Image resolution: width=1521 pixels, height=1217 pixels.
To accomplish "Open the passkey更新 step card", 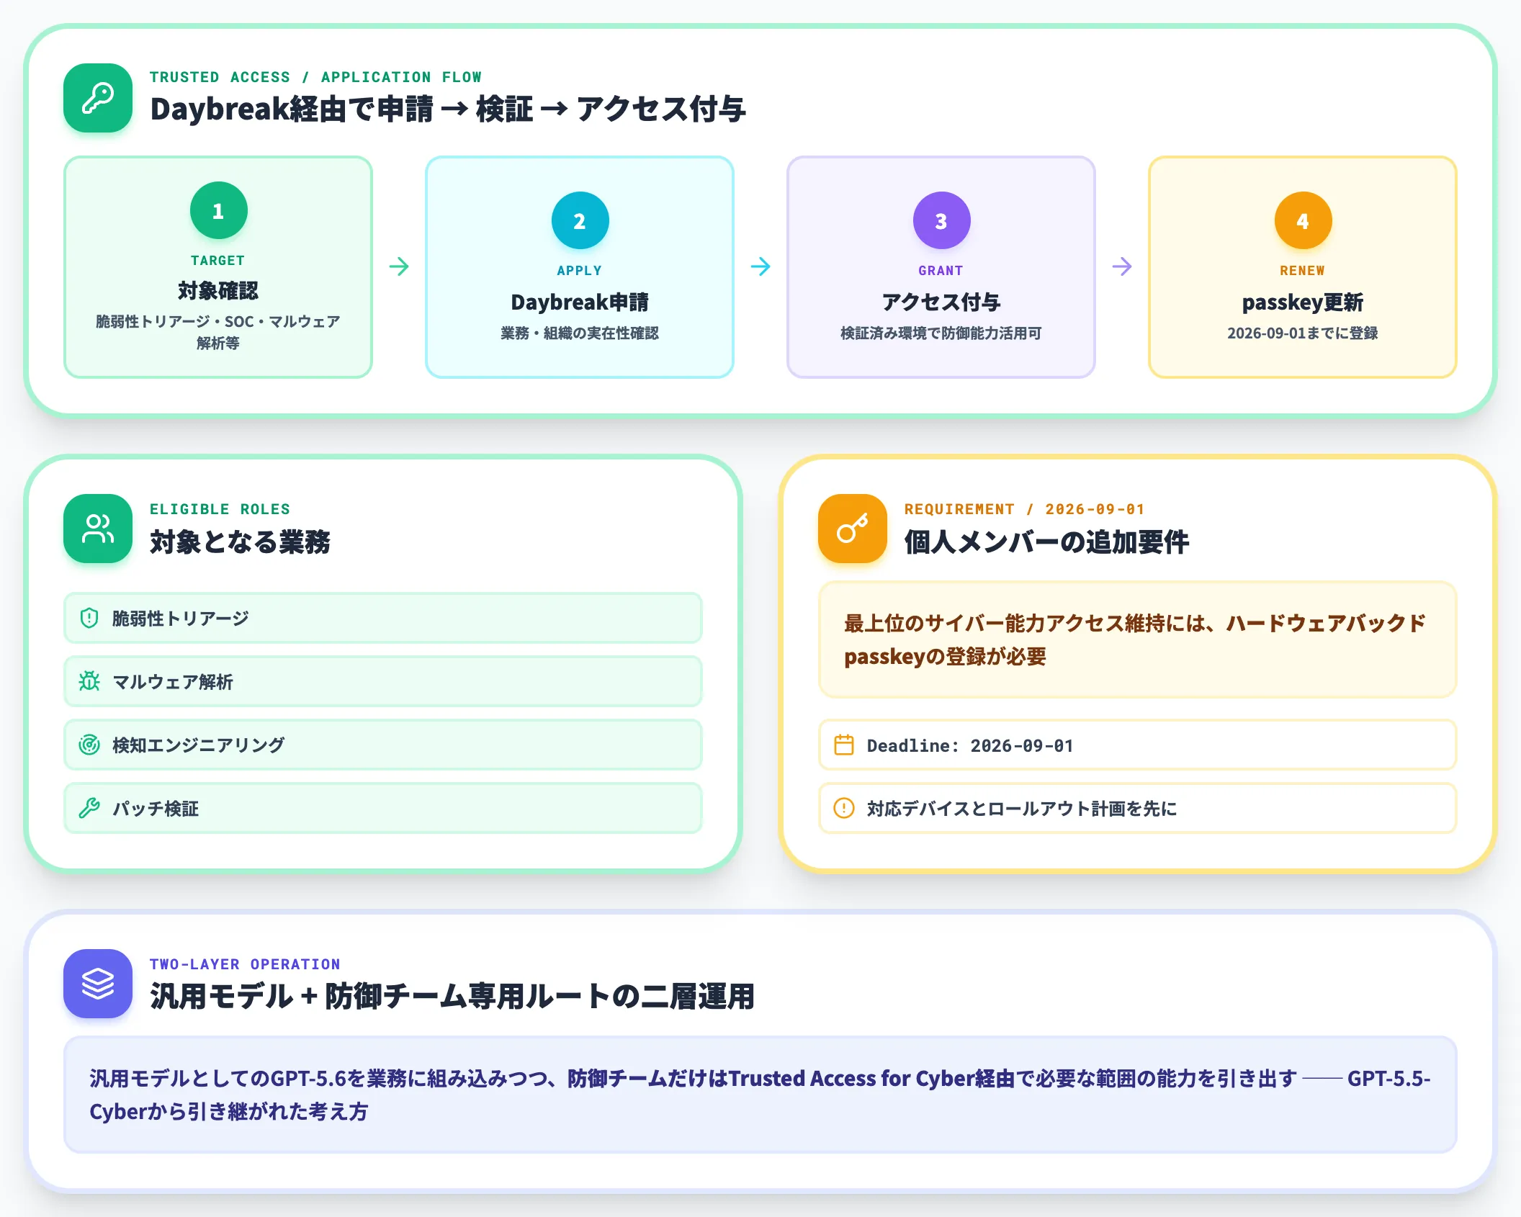I will coord(1303,267).
